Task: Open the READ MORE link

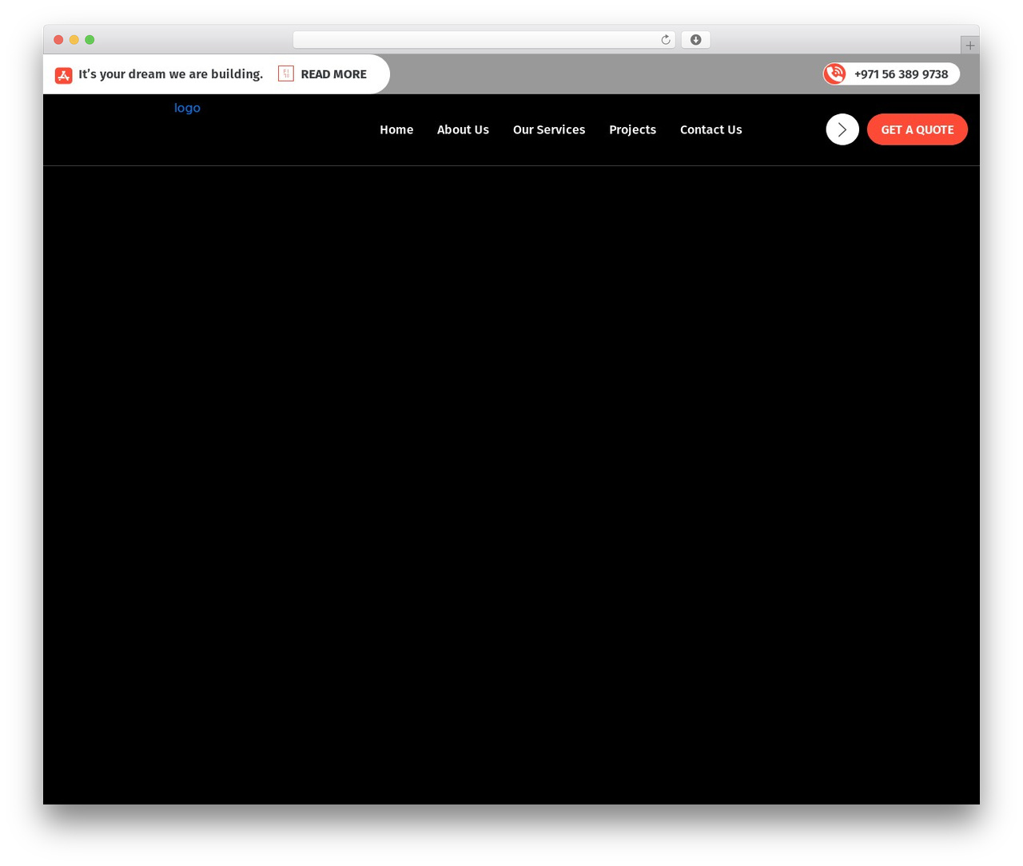Action: click(333, 74)
